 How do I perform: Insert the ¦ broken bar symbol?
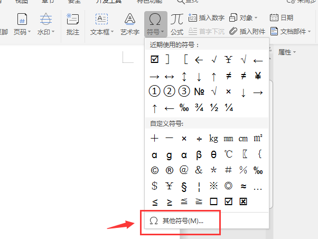[199, 187]
